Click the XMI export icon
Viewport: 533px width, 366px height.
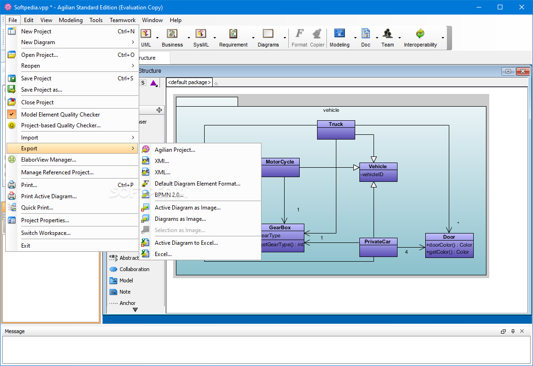[x=145, y=161]
